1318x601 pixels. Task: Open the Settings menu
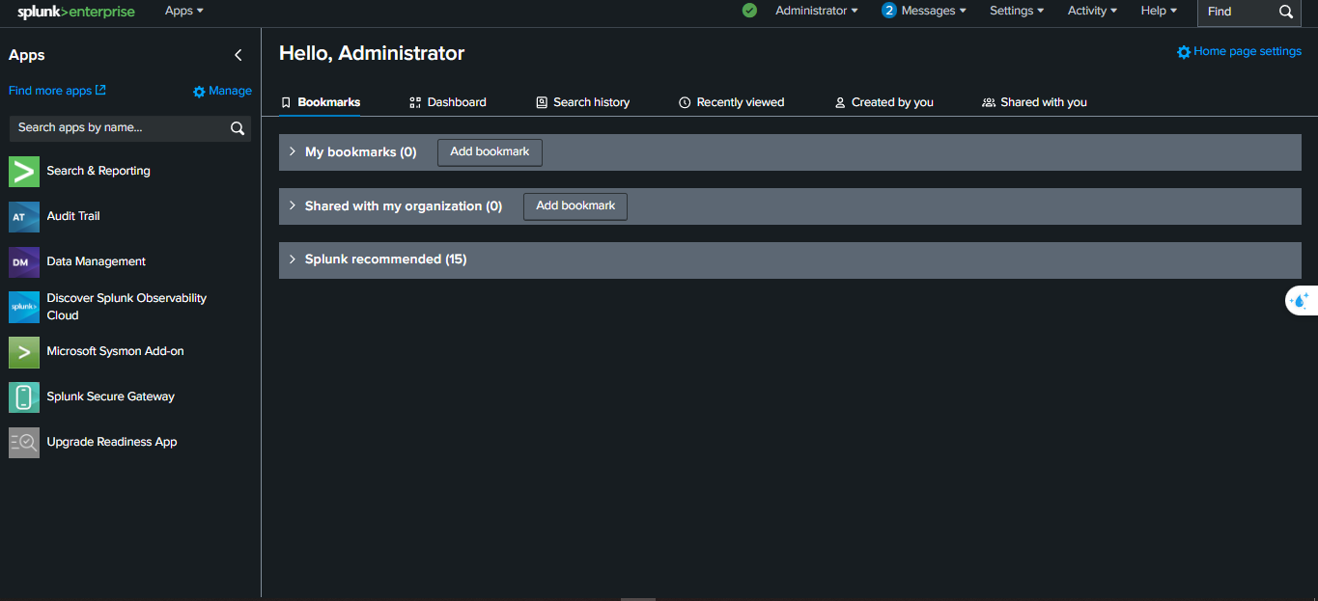pos(1016,11)
